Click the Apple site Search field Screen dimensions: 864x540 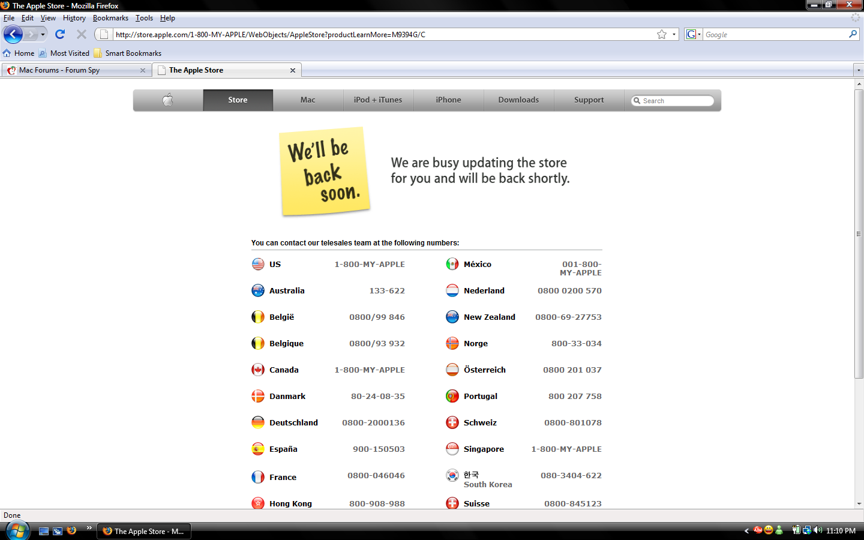click(673, 101)
